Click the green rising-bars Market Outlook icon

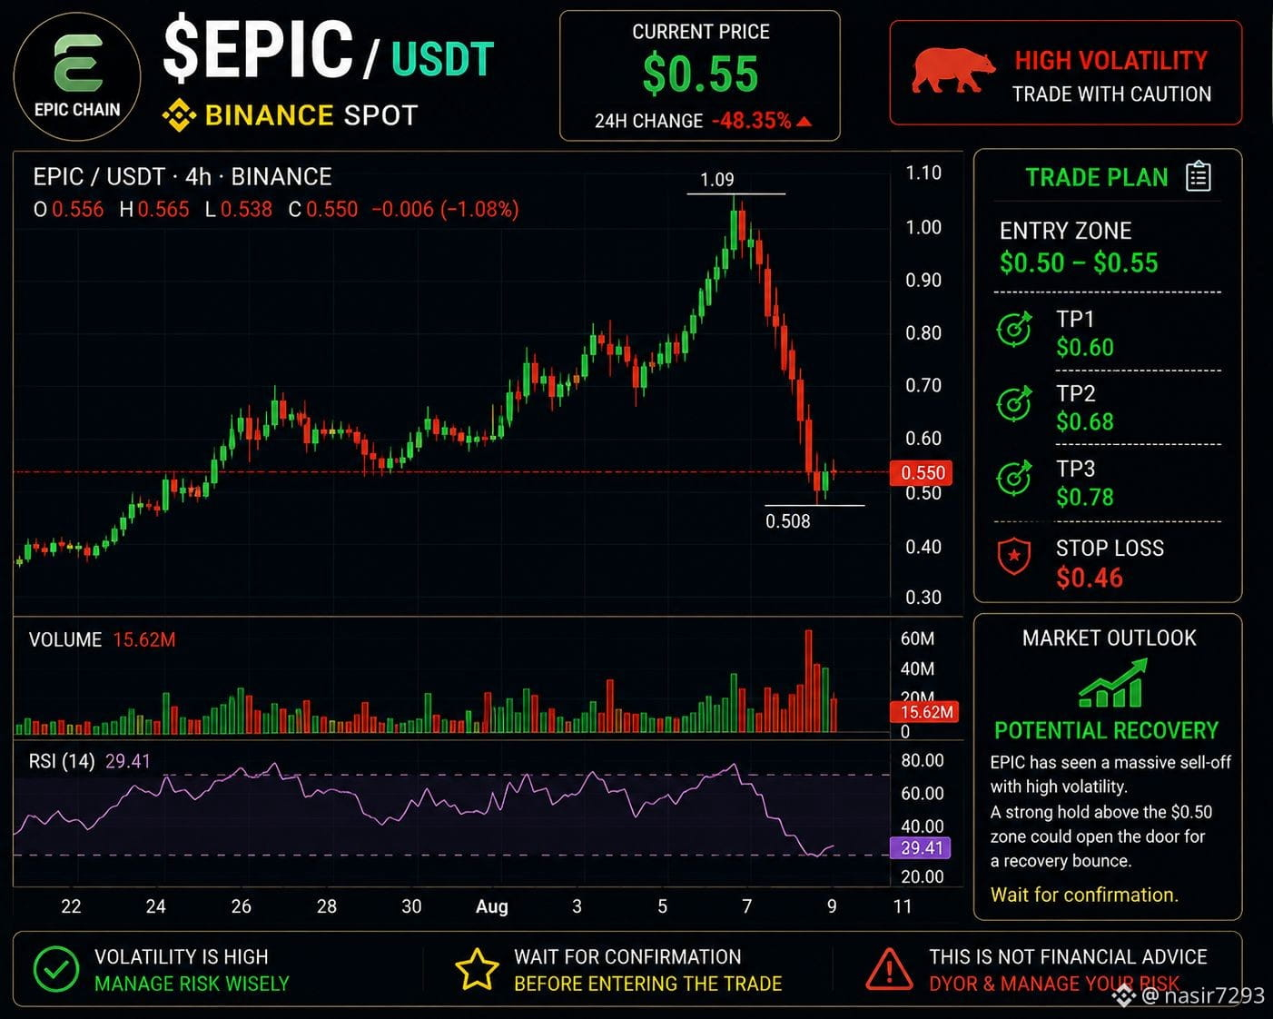pyautogui.click(x=1113, y=684)
